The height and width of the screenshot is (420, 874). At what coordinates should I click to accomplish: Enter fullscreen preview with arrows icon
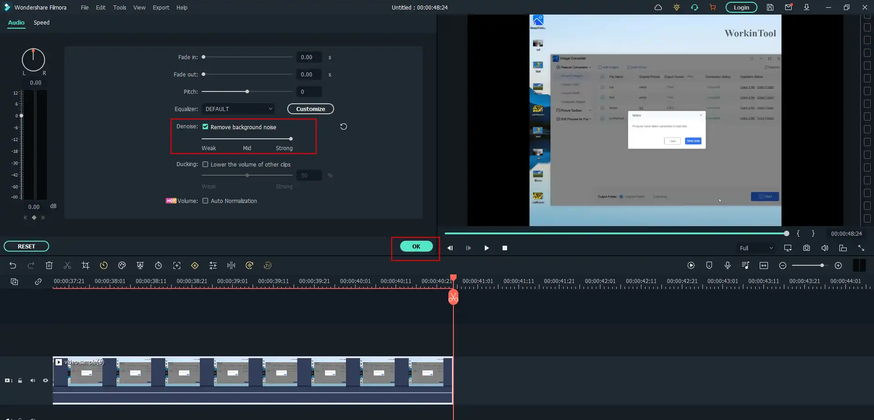pyautogui.click(x=861, y=248)
